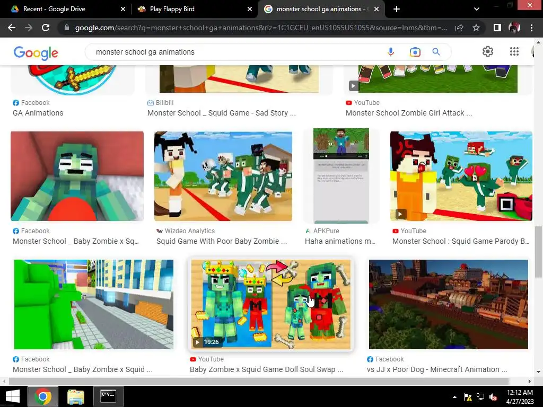This screenshot has width=543, height=407.
Task: Go to Google home via logo
Action: [36, 52]
